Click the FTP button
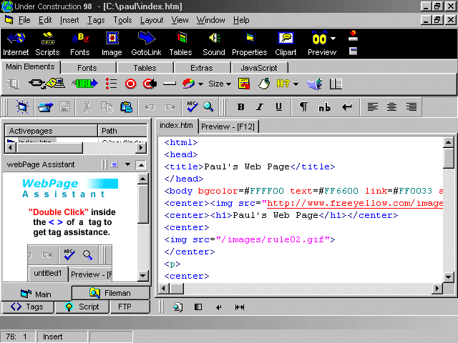The width and height of the screenshot is (458, 343). point(125,307)
